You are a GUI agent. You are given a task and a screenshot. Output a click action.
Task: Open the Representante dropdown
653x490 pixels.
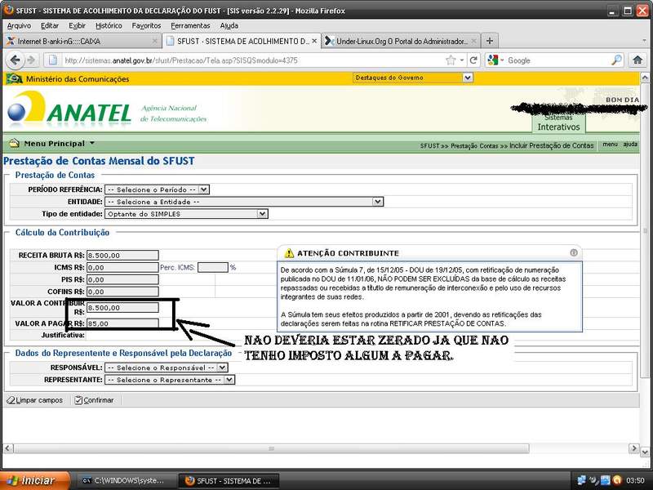pos(170,380)
